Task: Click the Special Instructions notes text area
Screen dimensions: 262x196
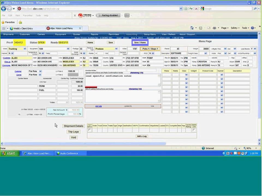Action: (123, 80)
